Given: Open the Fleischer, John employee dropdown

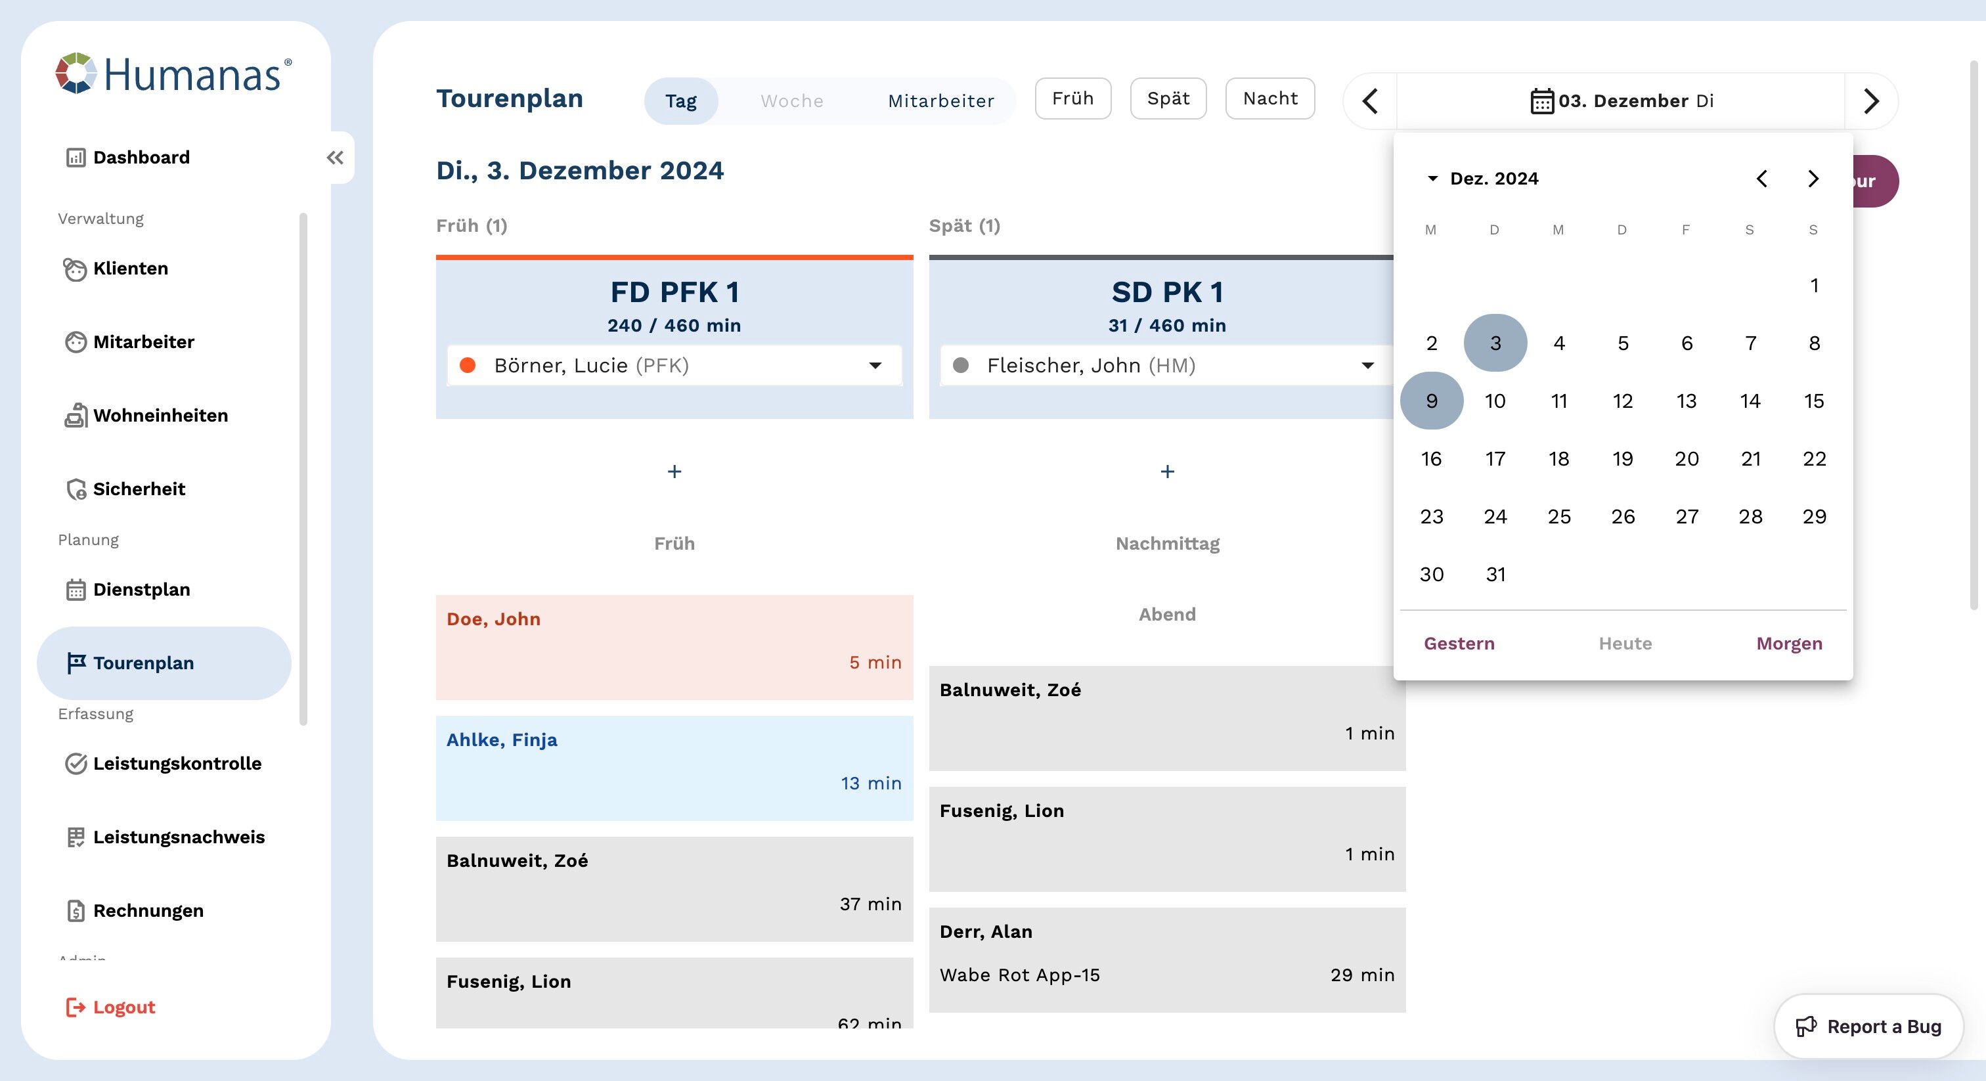Looking at the screenshot, I should click(1368, 365).
